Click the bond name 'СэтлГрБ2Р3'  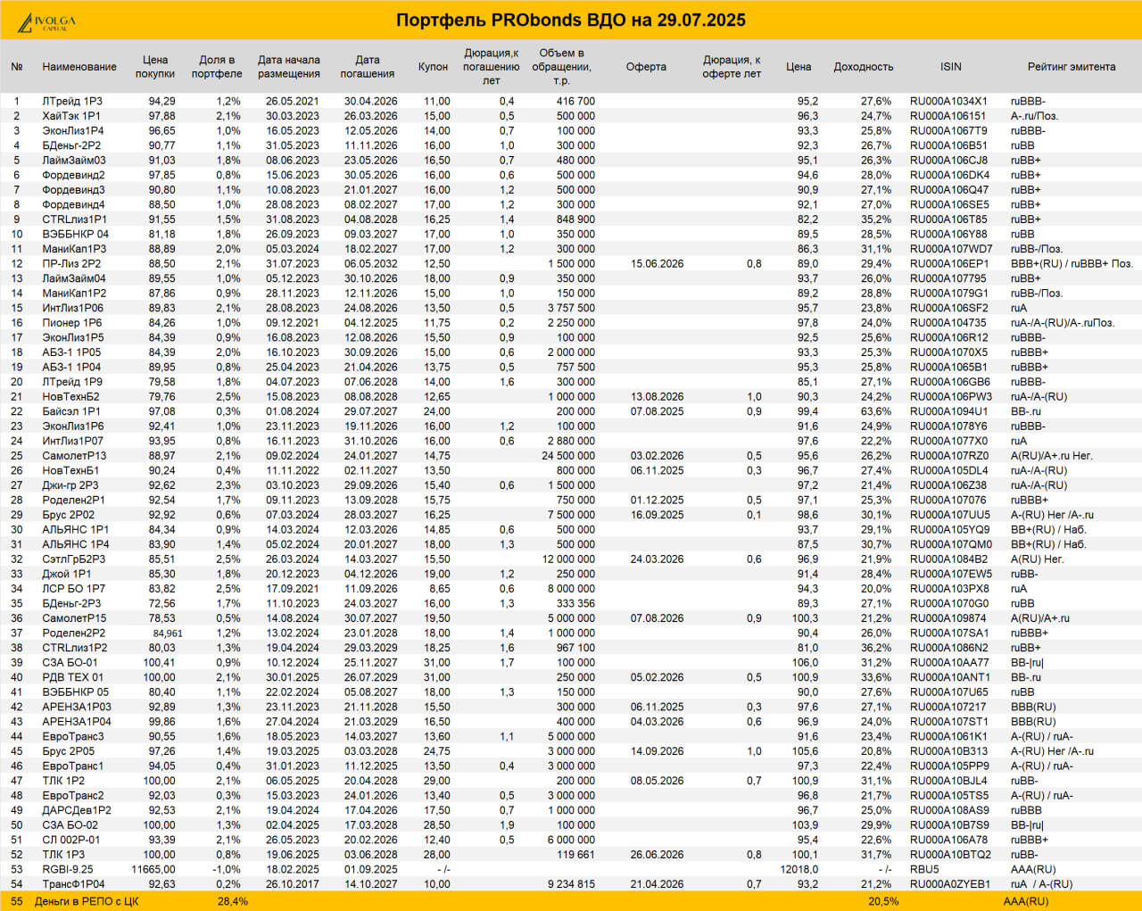73,559
